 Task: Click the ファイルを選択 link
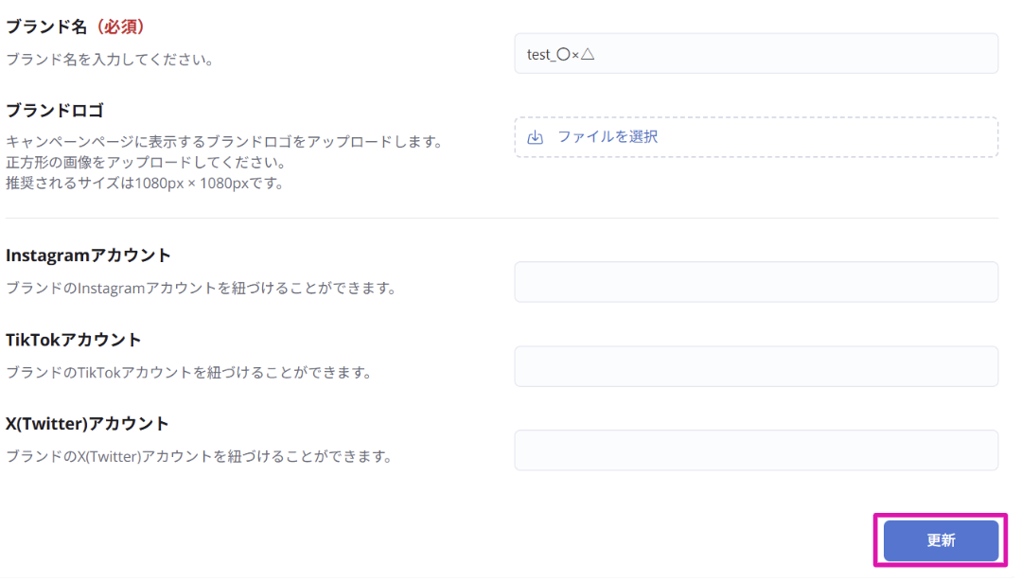pos(607,136)
